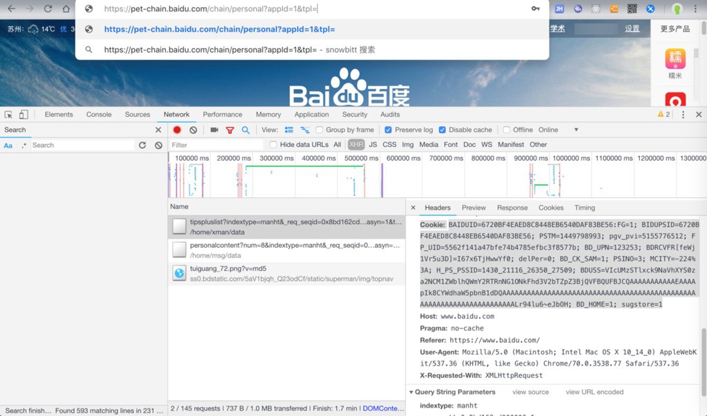Toggle the red filter funnel icon
The width and height of the screenshot is (707, 416).
pos(230,130)
